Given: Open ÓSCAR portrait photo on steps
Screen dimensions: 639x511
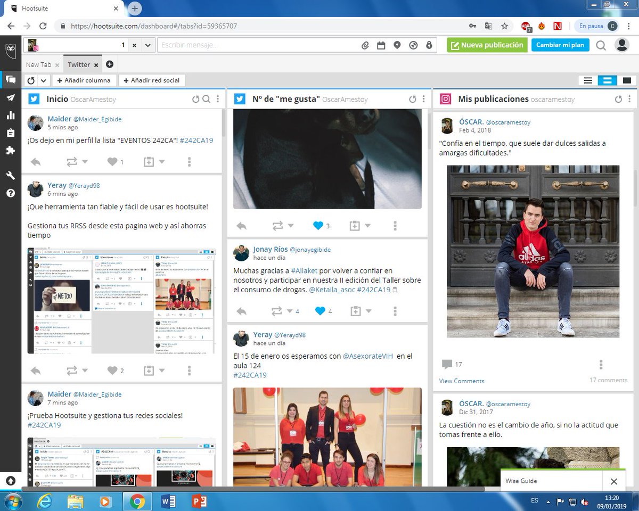Looking at the screenshot, I should [x=533, y=251].
